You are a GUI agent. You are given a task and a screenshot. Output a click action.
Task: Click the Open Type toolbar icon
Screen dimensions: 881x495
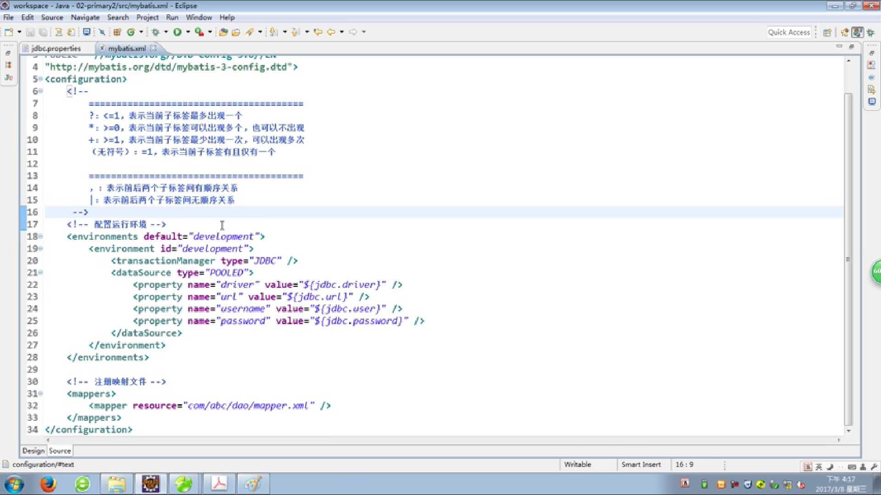[x=223, y=32]
